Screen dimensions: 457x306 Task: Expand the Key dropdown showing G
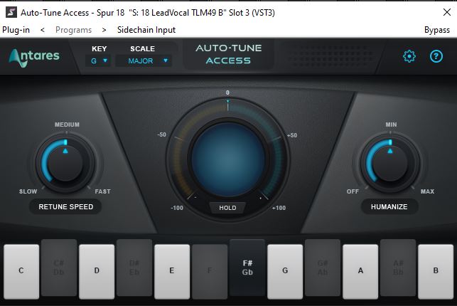pyautogui.click(x=99, y=60)
